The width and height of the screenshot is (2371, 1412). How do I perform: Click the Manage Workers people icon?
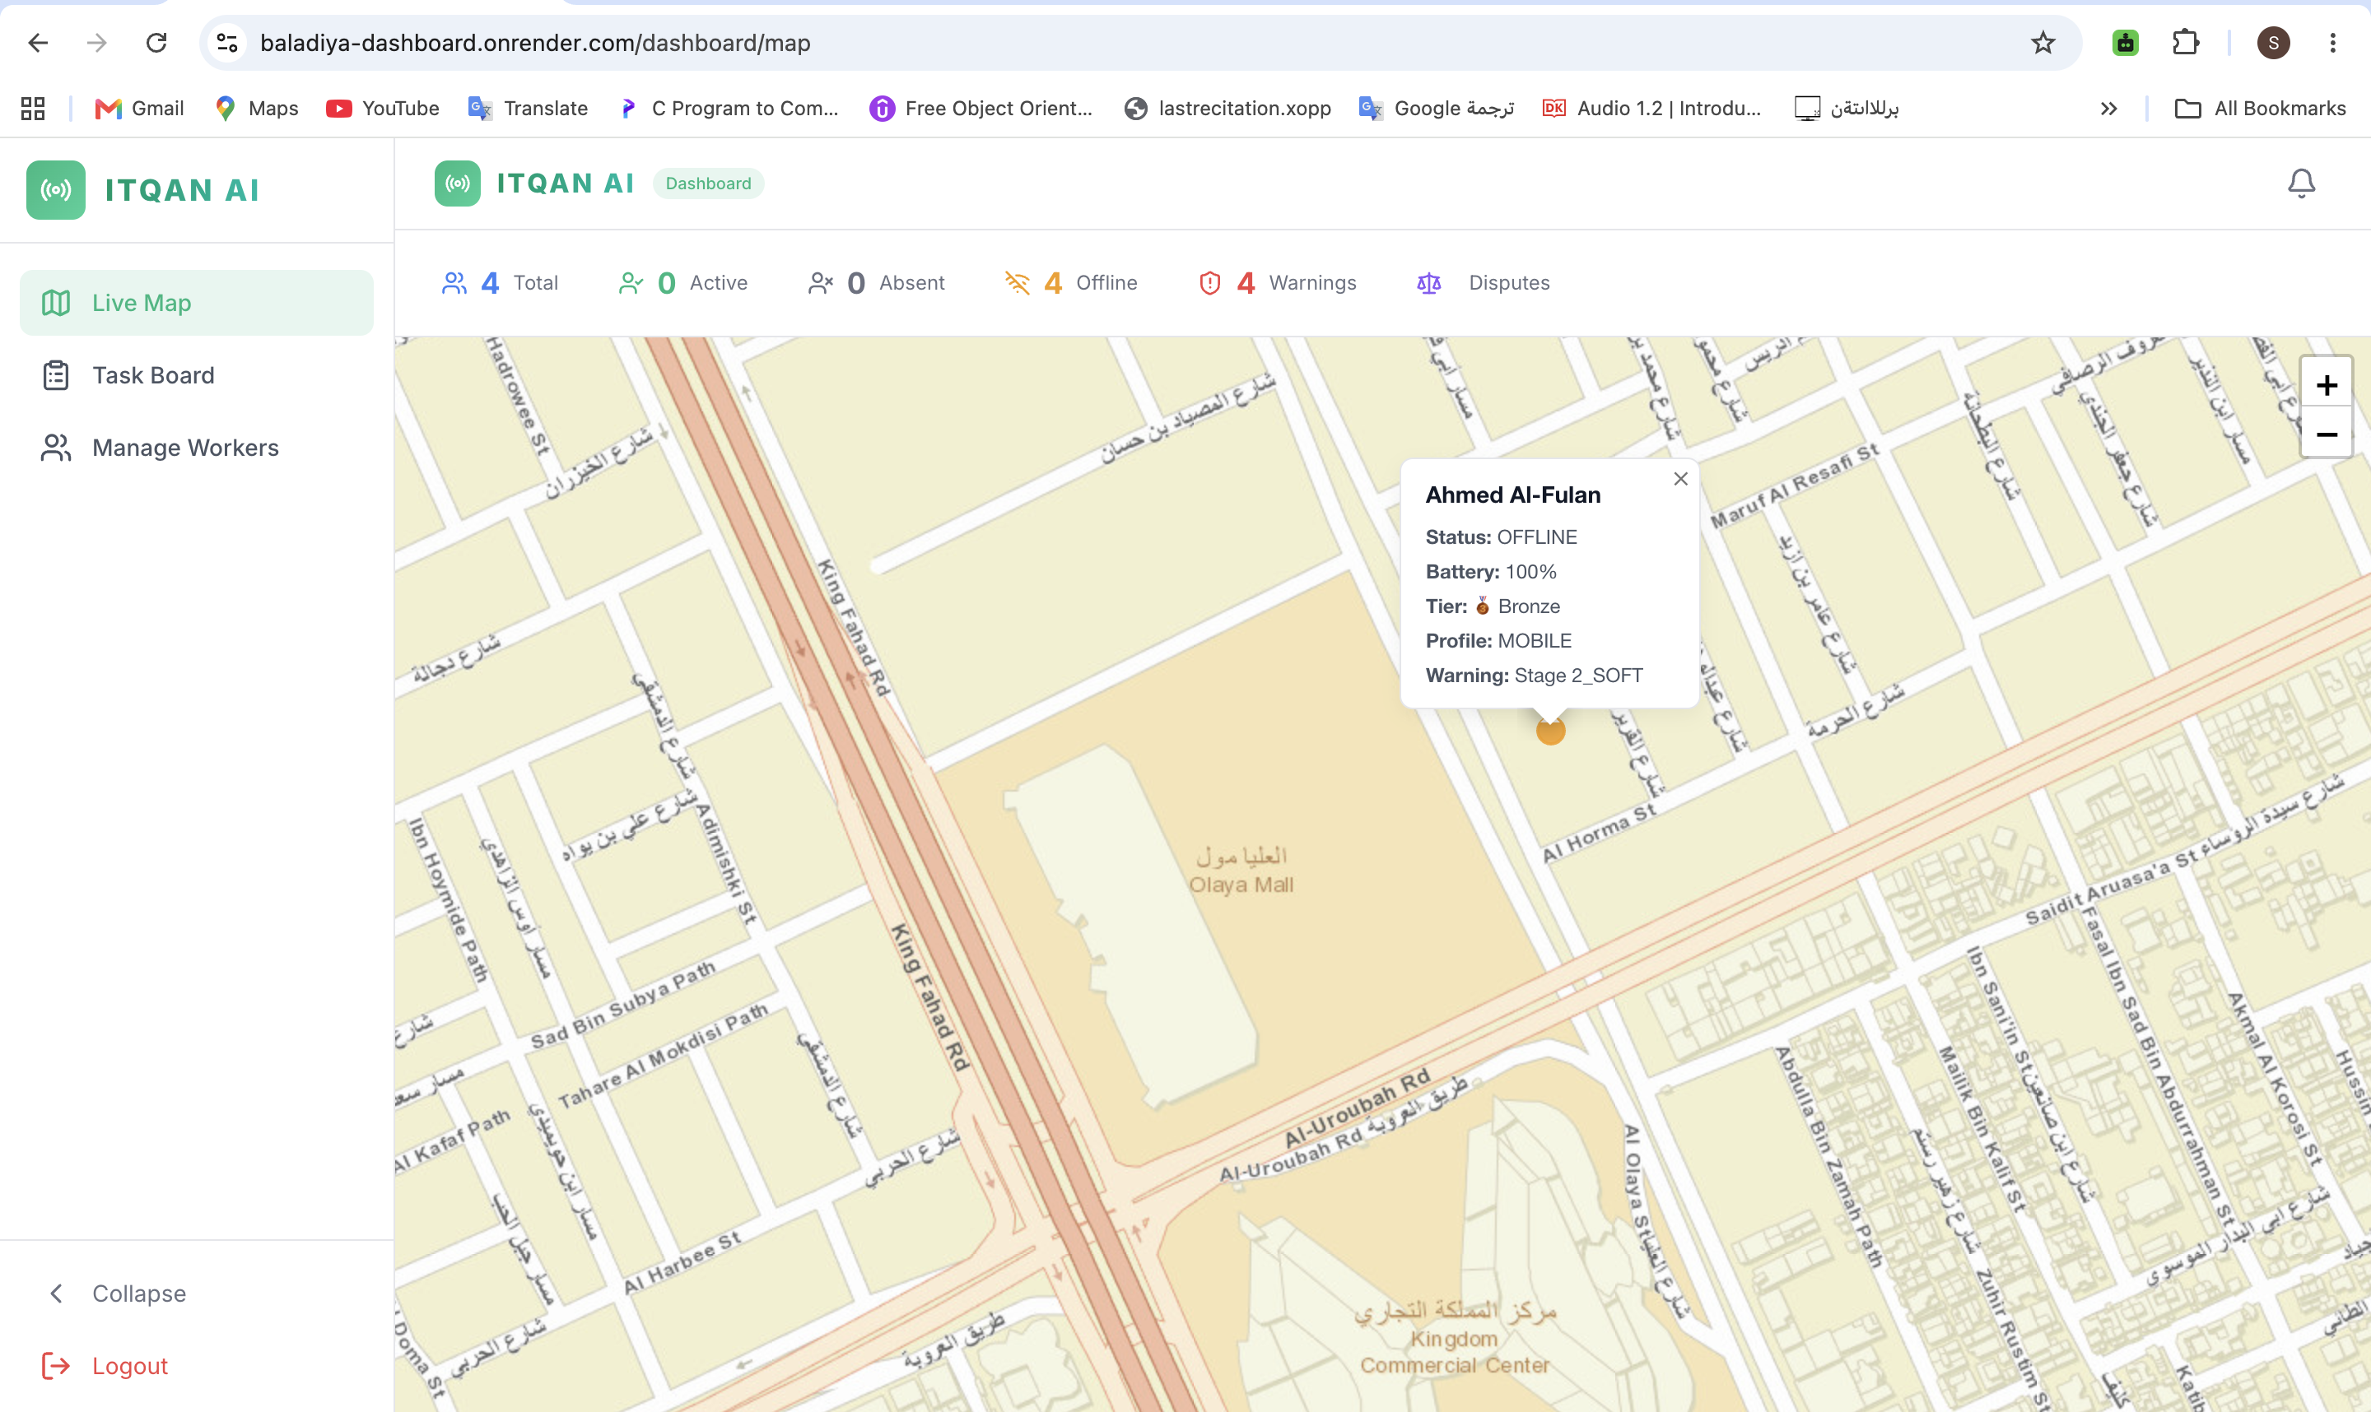tap(56, 447)
